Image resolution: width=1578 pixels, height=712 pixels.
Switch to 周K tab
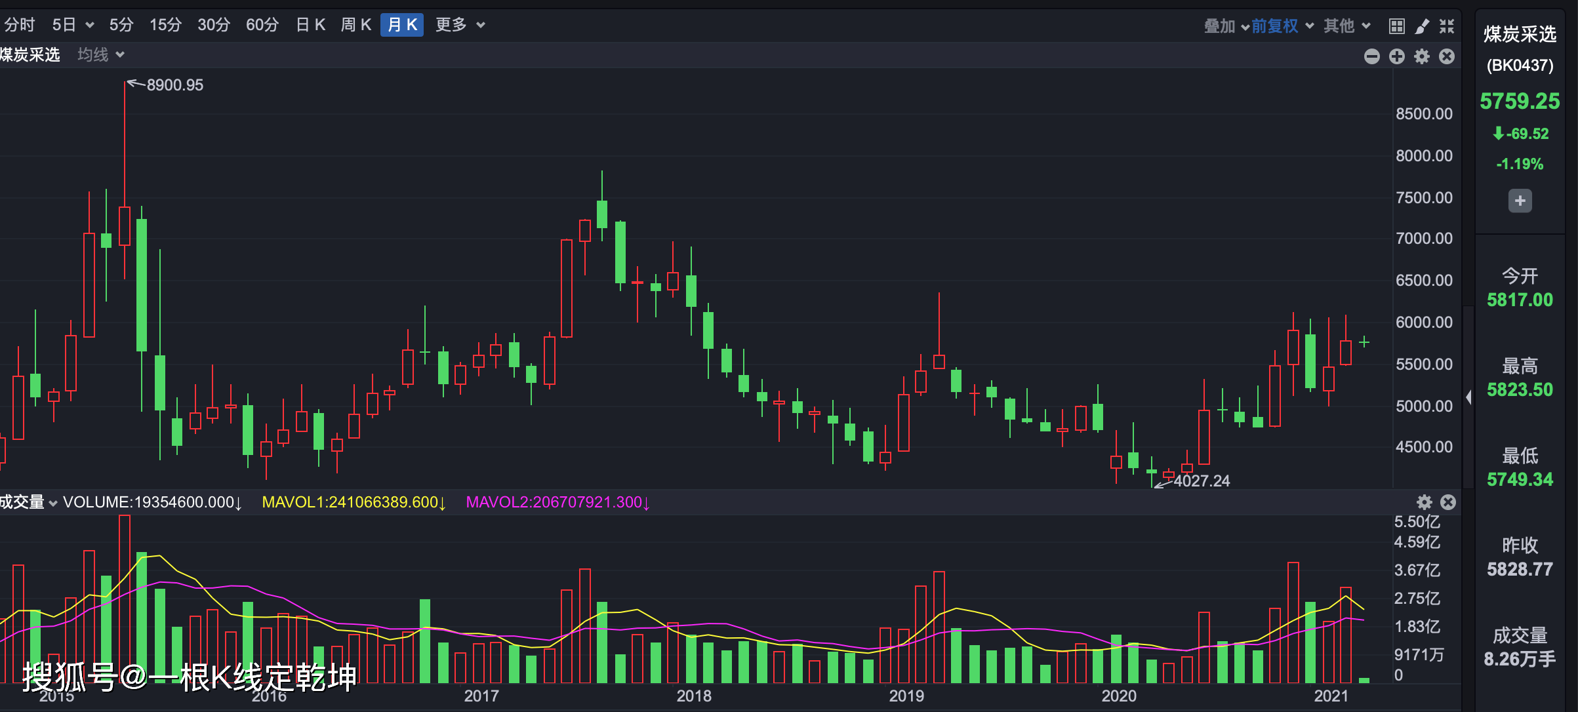(x=355, y=25)
